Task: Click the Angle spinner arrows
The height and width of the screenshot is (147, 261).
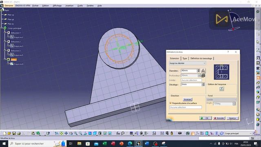Action: click(234, 104)
